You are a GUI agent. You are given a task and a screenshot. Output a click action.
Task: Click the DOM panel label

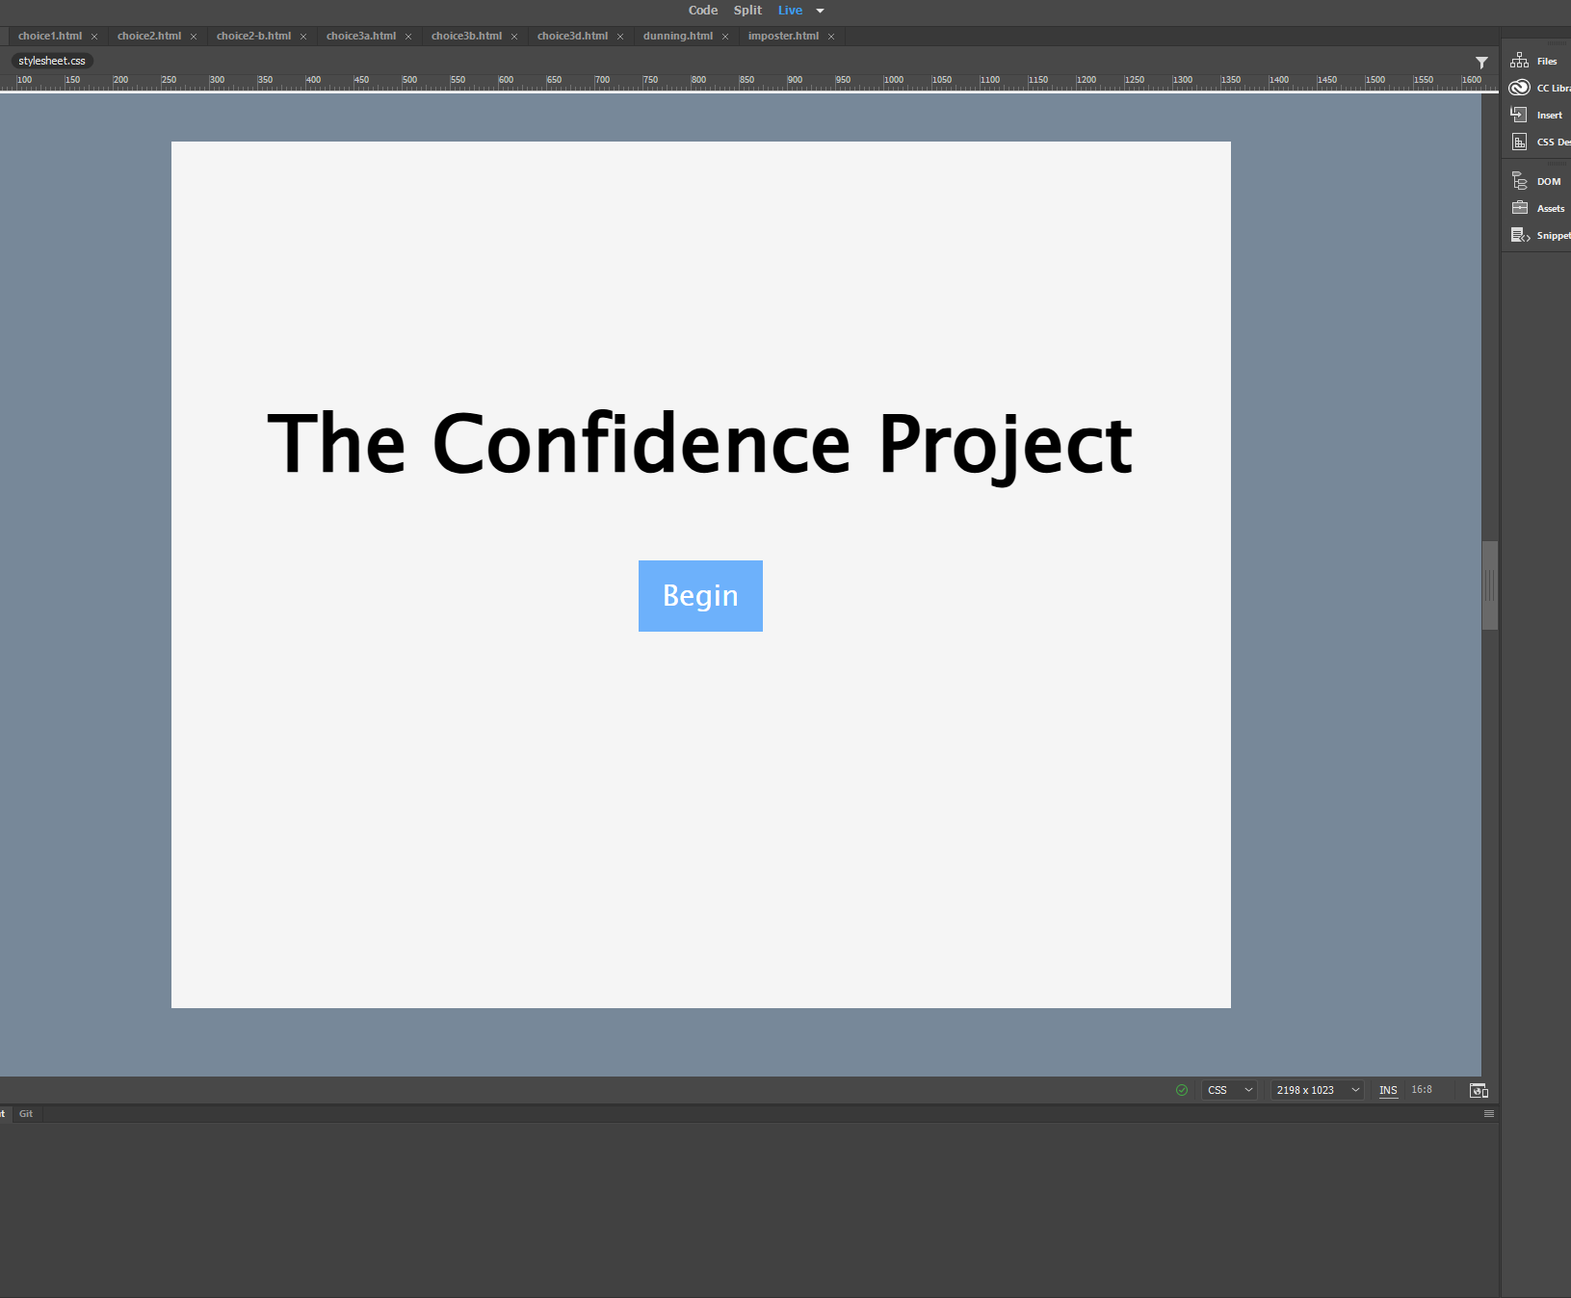[x=1549, y=181]
